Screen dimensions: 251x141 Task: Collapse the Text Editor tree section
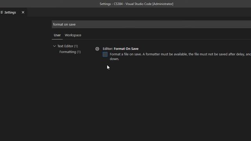tap(55, 46)
